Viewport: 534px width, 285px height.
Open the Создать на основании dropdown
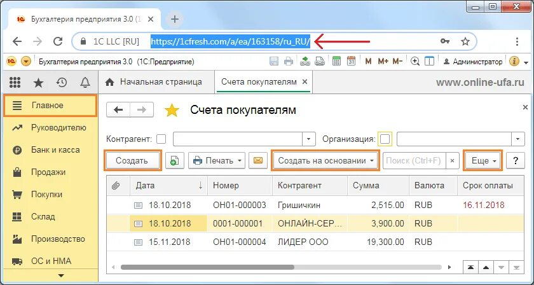tap(325, 160)
